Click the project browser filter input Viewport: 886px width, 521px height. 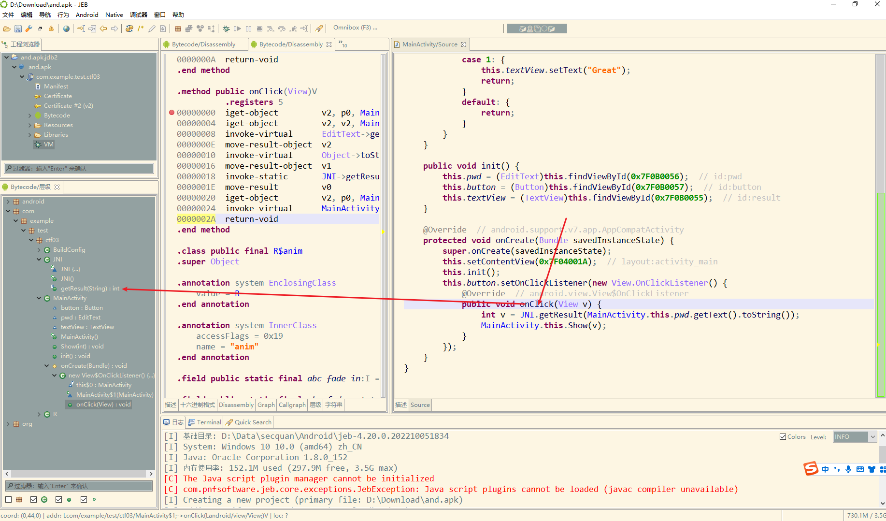click(79, 168)
